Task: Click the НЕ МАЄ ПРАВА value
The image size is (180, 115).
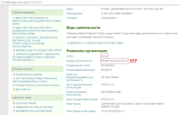Action: [110, 77]
